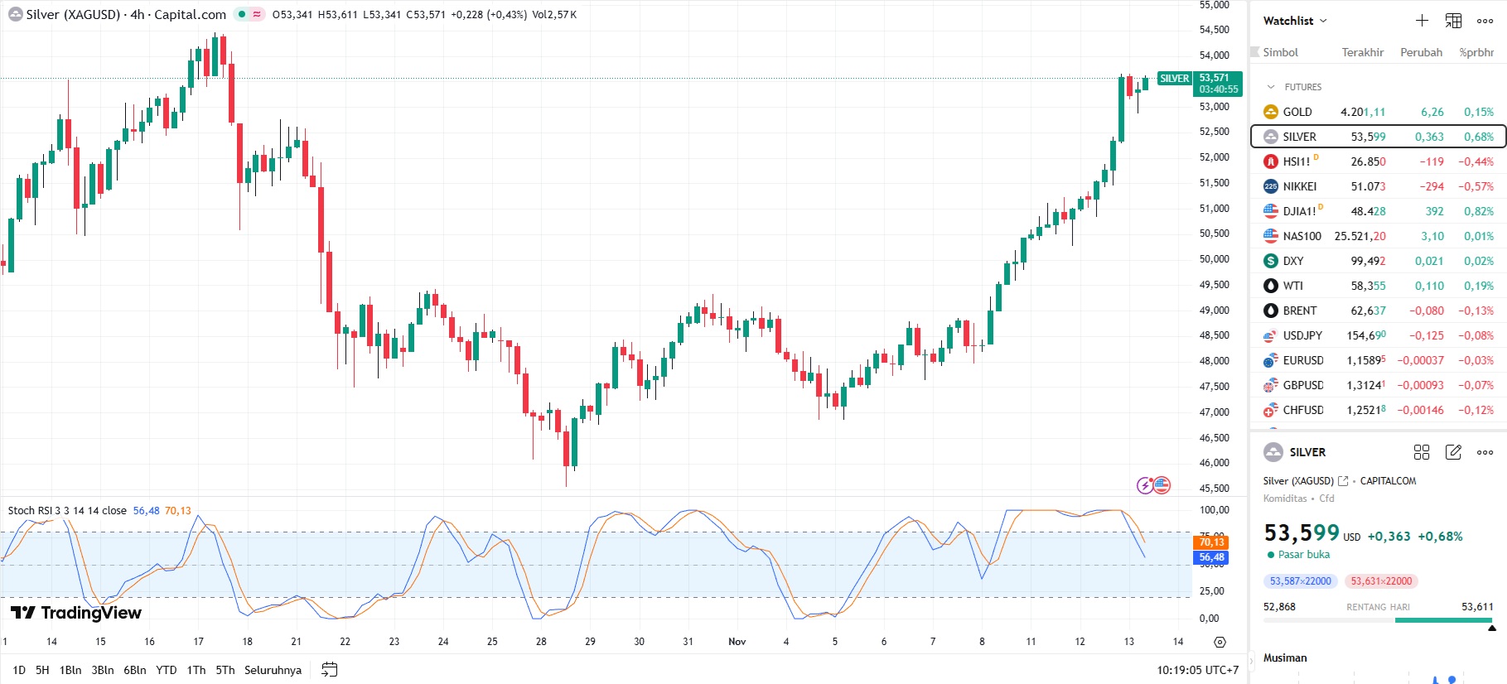Select the 1D time range
Screen dimensions: 1507x684
point(19,670)
